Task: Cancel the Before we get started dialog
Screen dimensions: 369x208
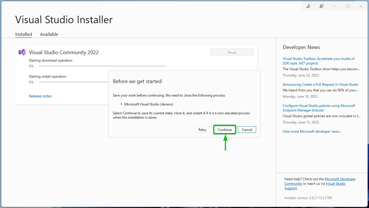Action: pyautogui.click(x=247, y=130)
